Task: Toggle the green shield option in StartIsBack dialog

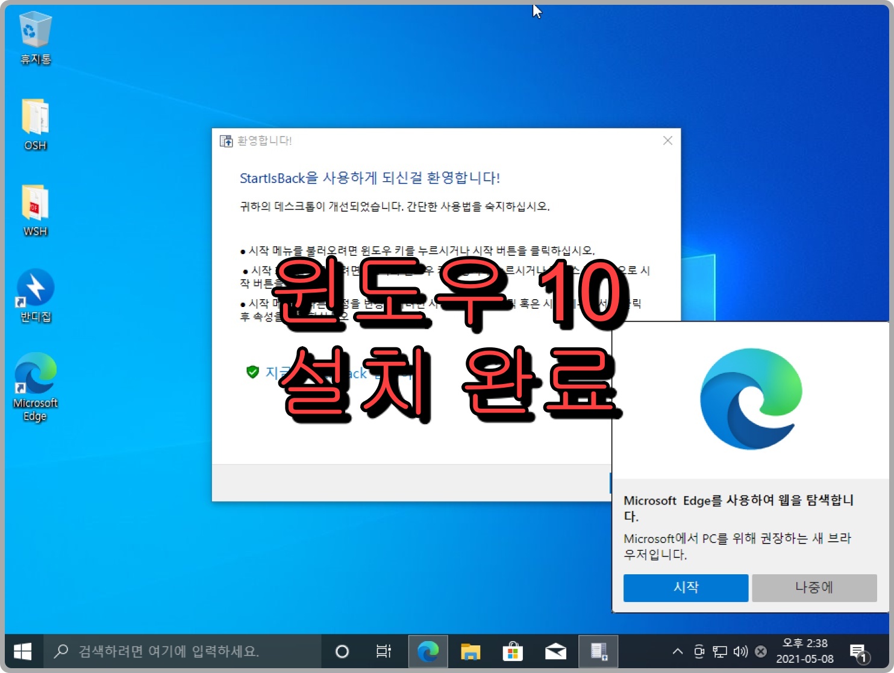Action: 251,372
